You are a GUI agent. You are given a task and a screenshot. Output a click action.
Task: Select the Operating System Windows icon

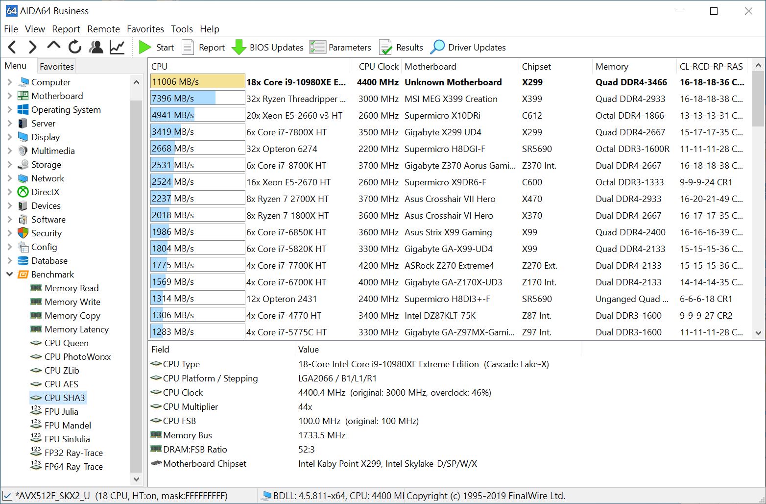23,110
